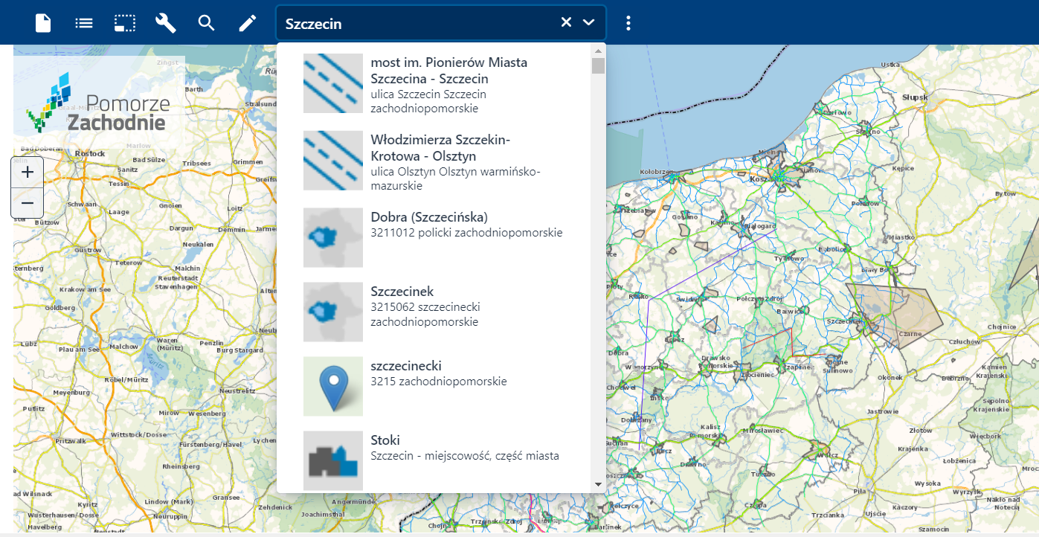This screenshot has height=537, width=1039.
Task: Zoom in with the plus button
Action: pyautogui.click(x=28, y=173)
